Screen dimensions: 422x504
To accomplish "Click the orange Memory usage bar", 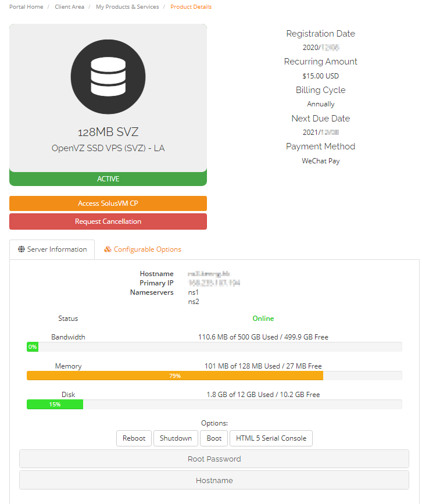I will tap(174, 376).
